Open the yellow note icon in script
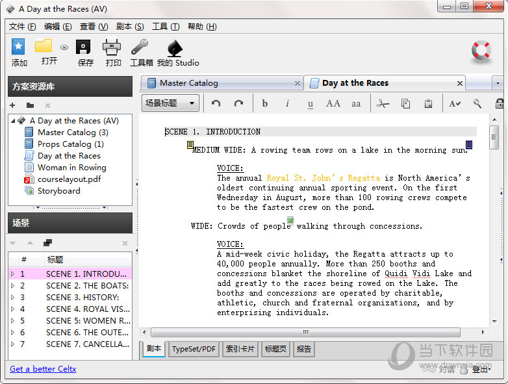This screenshot has width=508, height=384. (x=190, y=144)
